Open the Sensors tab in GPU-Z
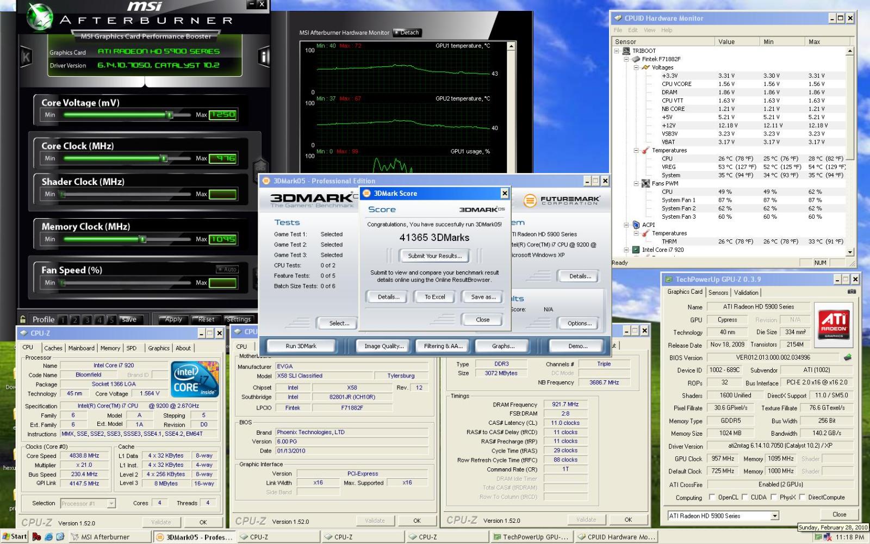The image size is (870, 544). click(718, 292)
